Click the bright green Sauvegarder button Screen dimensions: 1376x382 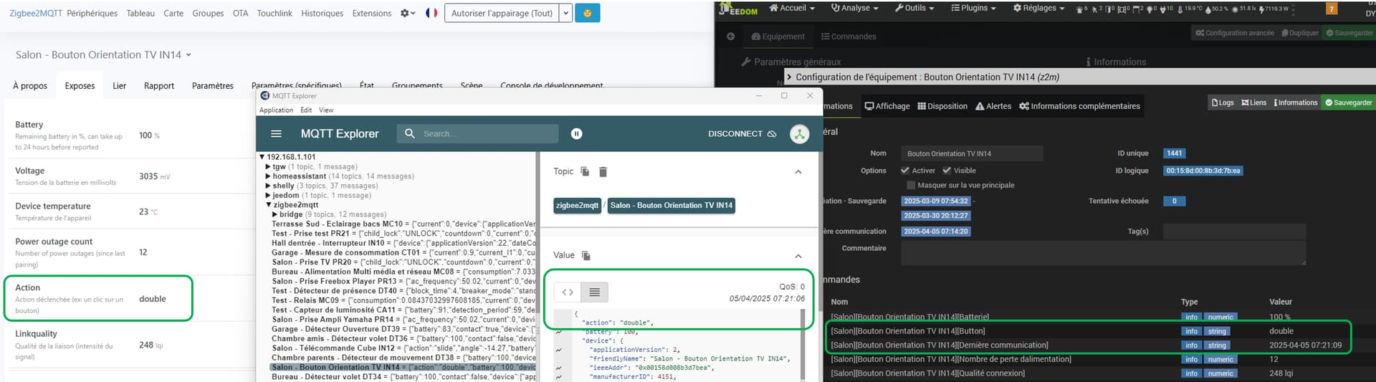1348,102
